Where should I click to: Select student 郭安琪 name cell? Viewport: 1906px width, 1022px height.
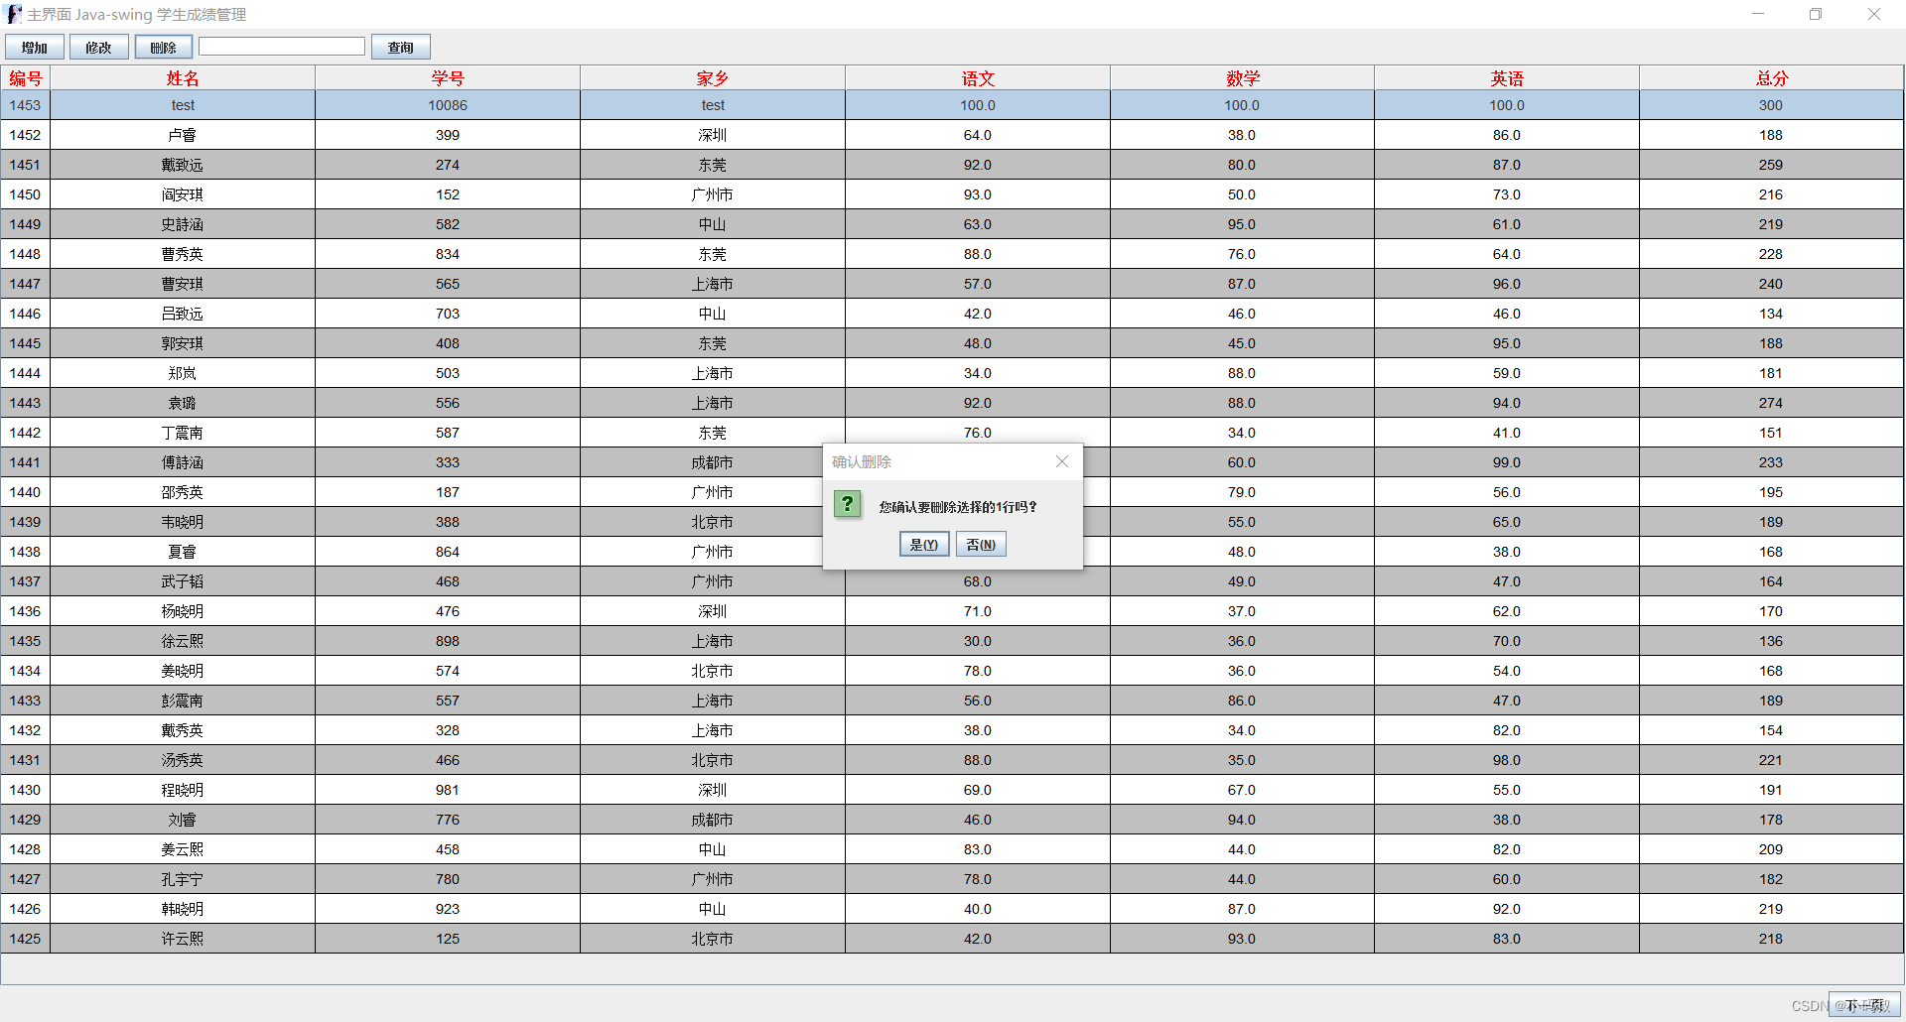(x=183, y=343)
